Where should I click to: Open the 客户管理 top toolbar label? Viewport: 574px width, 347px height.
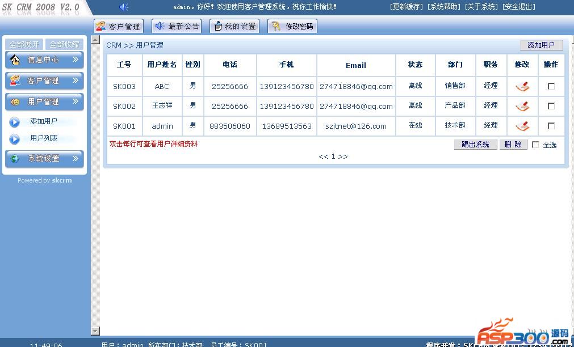[124, 27]
